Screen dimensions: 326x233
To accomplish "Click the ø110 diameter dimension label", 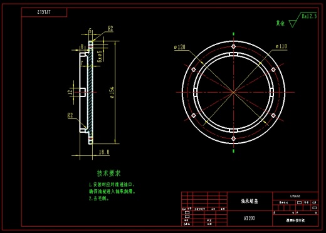I will click(x=281, y=46).
